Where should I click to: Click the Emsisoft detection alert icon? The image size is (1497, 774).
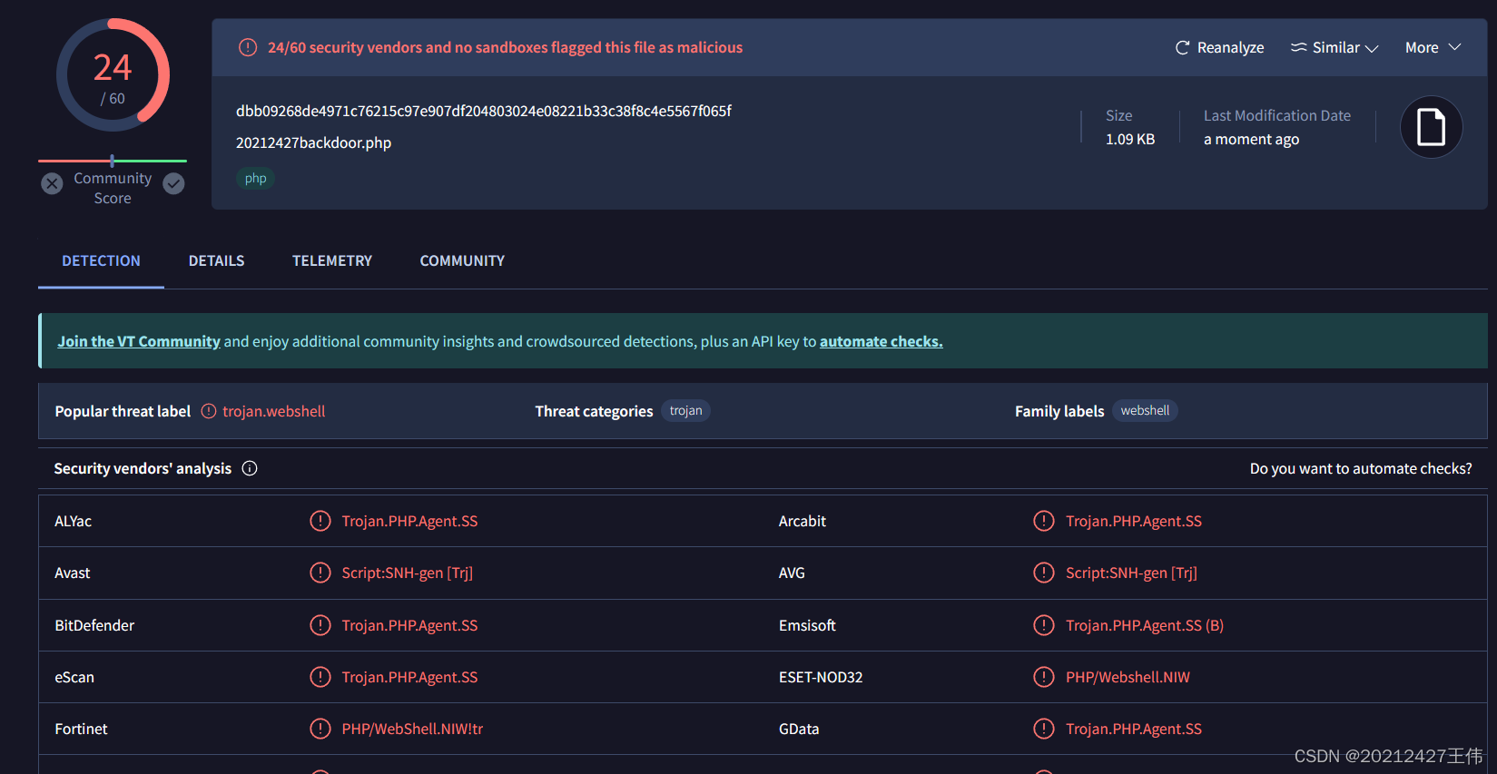[x=1044, y=625]
